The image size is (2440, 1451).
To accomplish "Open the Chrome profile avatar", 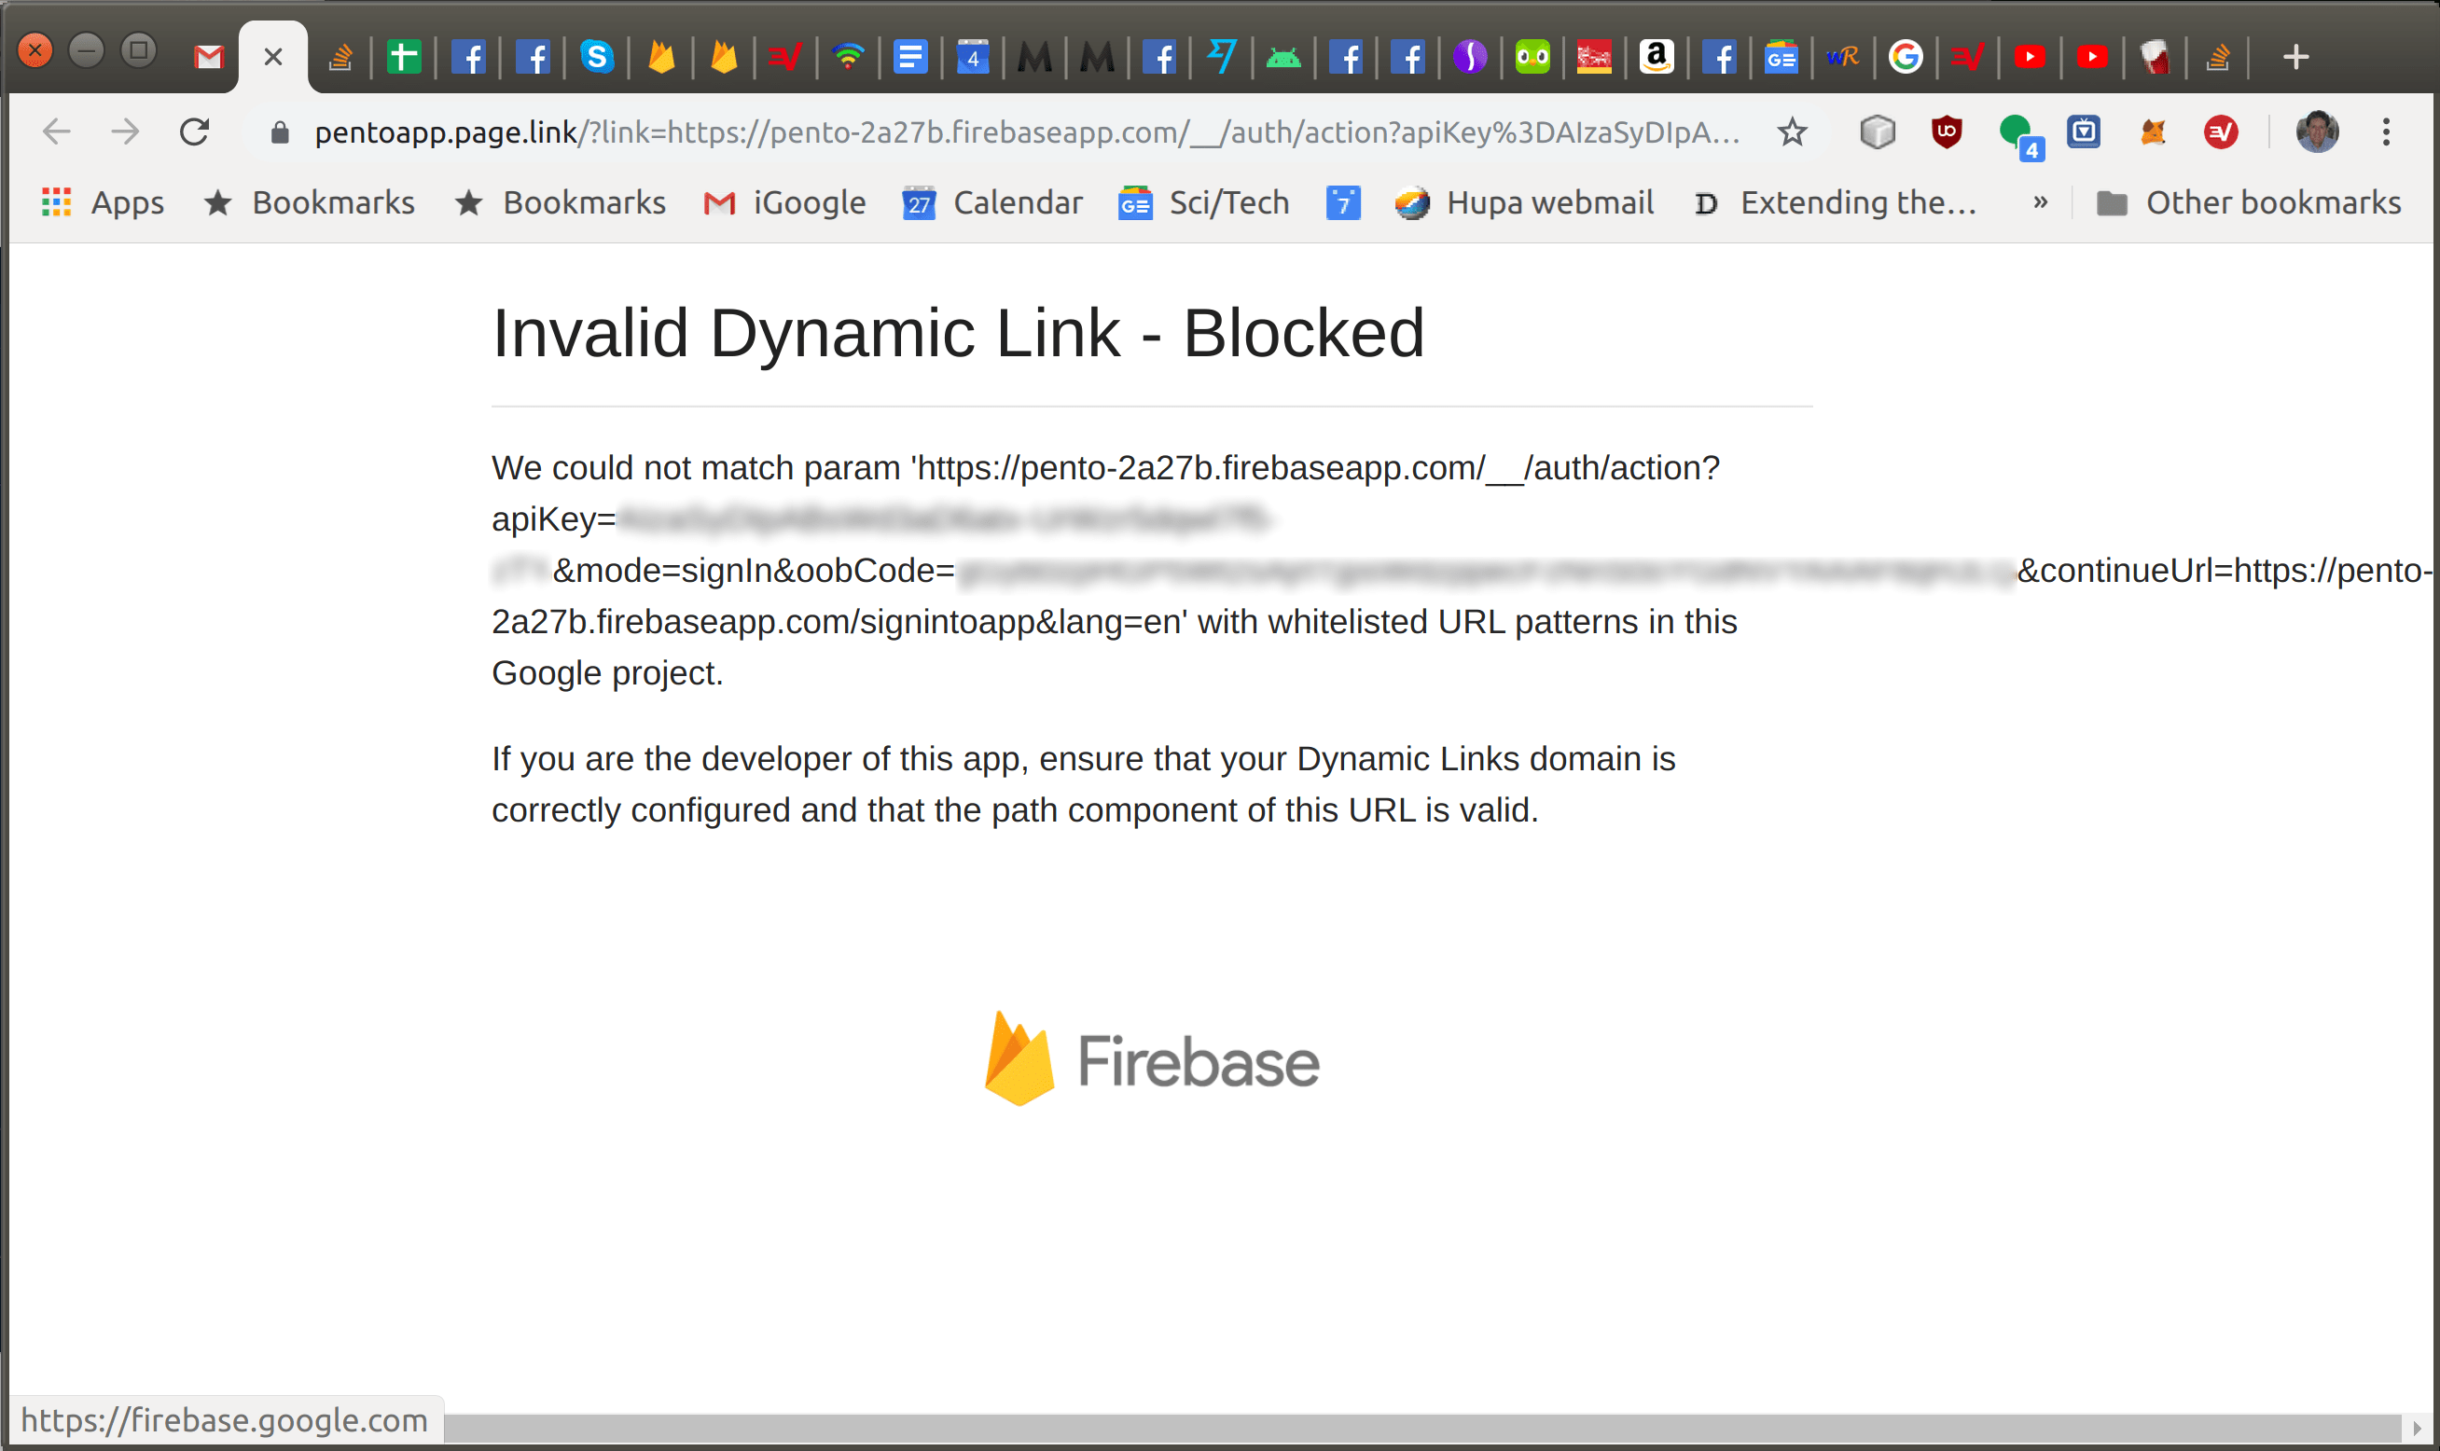I will point(2316,132).
